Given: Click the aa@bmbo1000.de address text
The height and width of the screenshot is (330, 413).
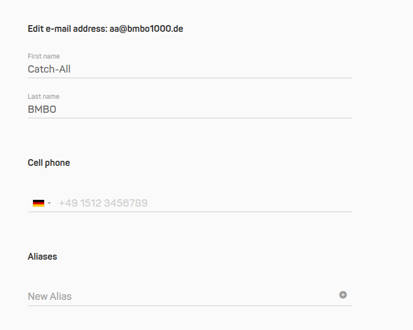Looking at the screenshot, I should point(146,28).
